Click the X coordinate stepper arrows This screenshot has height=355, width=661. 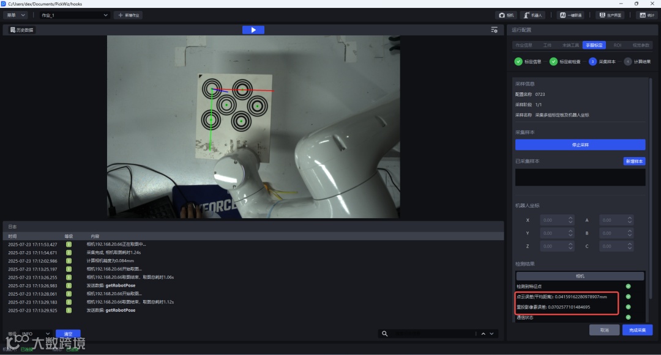point(570,220)
